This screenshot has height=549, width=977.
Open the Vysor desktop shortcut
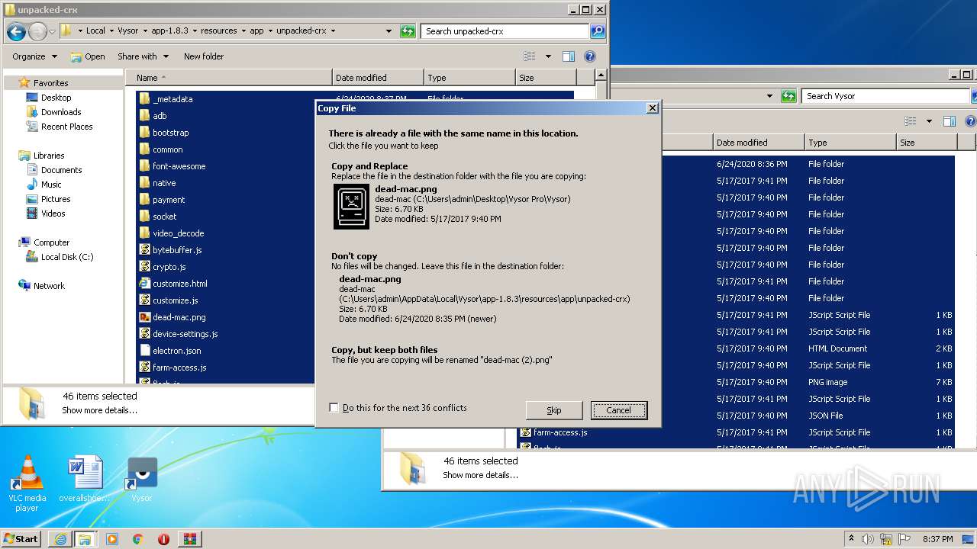click(x=142, y=480)
